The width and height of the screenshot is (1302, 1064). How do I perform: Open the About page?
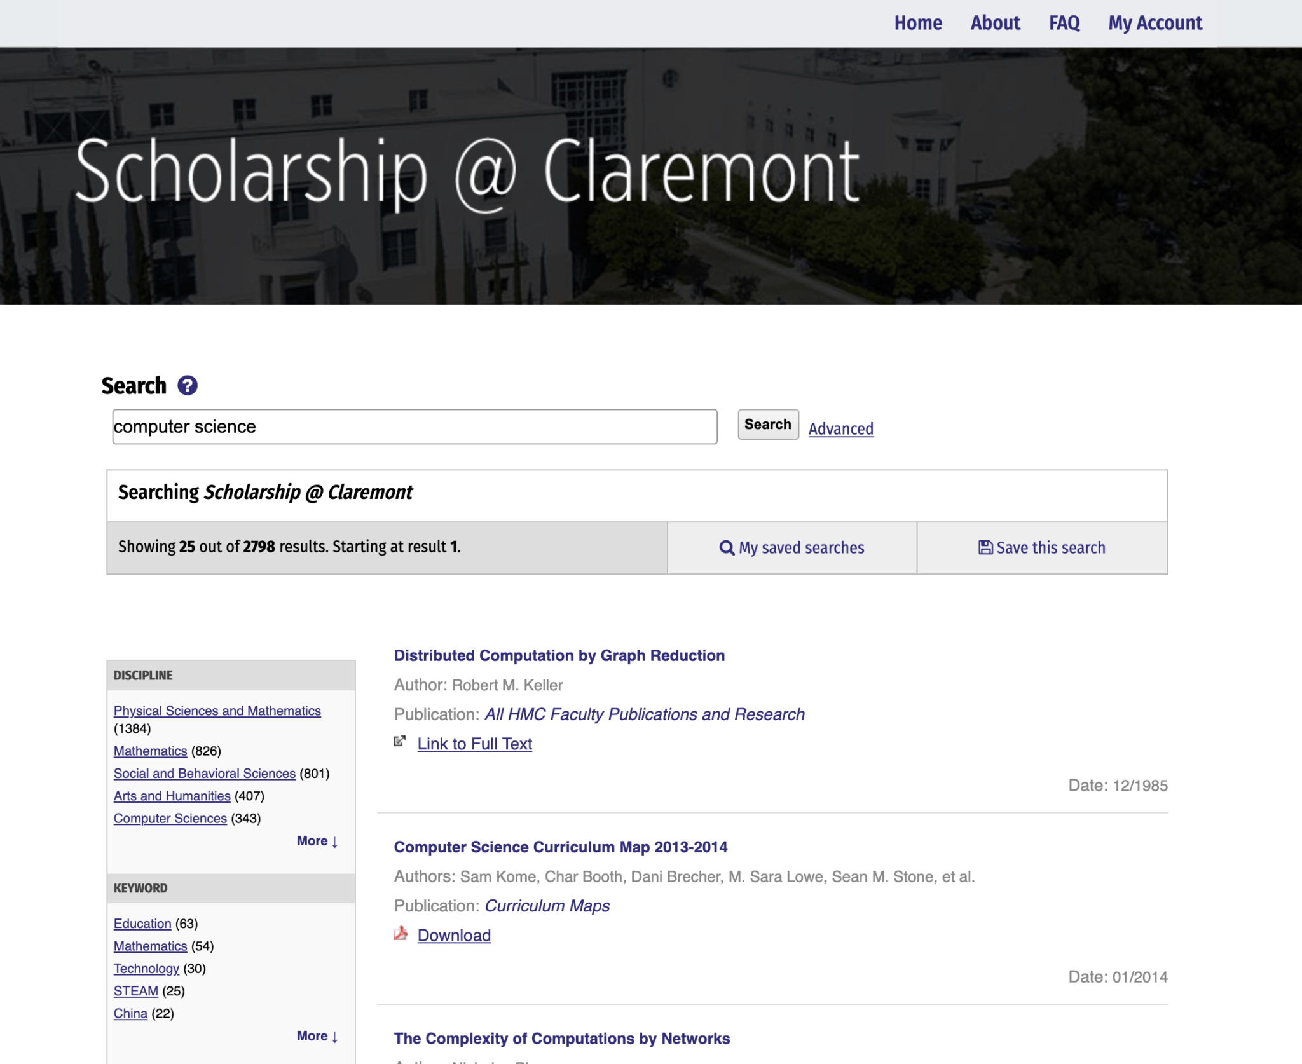(x=996, y=23)
